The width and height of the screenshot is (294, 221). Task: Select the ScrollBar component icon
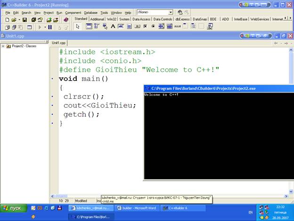tap(177, 26)
